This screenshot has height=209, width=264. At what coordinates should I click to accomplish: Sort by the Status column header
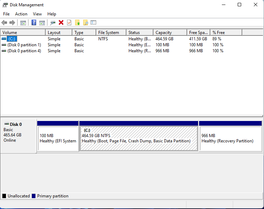(x=140, y=33)
